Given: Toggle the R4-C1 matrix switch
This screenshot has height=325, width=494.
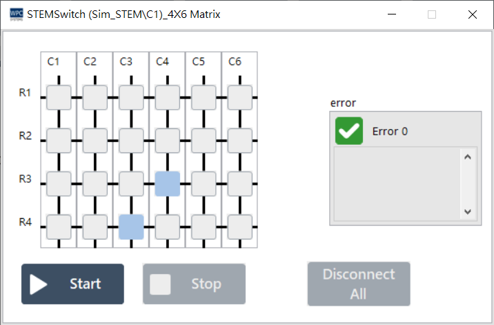Looking at the screenshot, I should [x=59, y=226].
